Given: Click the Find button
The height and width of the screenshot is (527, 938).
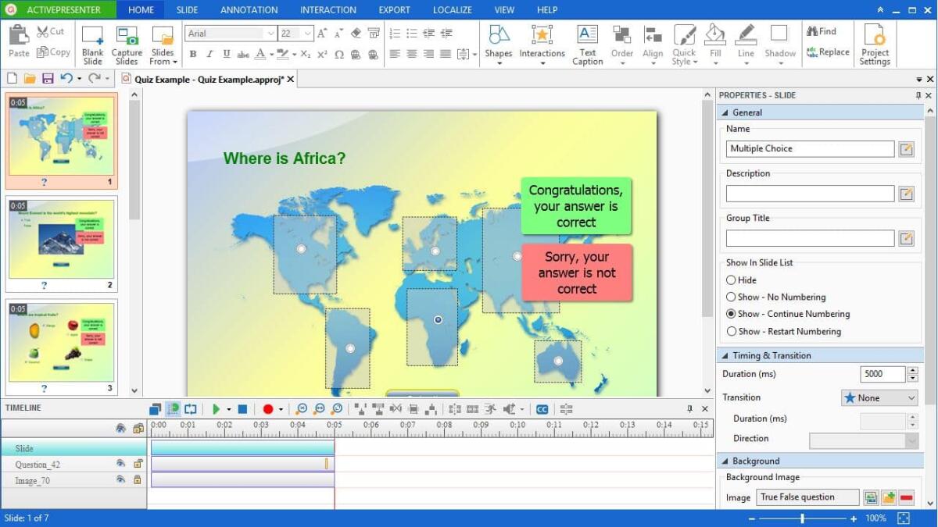Looking at the screenshot, I should (825, 30).
